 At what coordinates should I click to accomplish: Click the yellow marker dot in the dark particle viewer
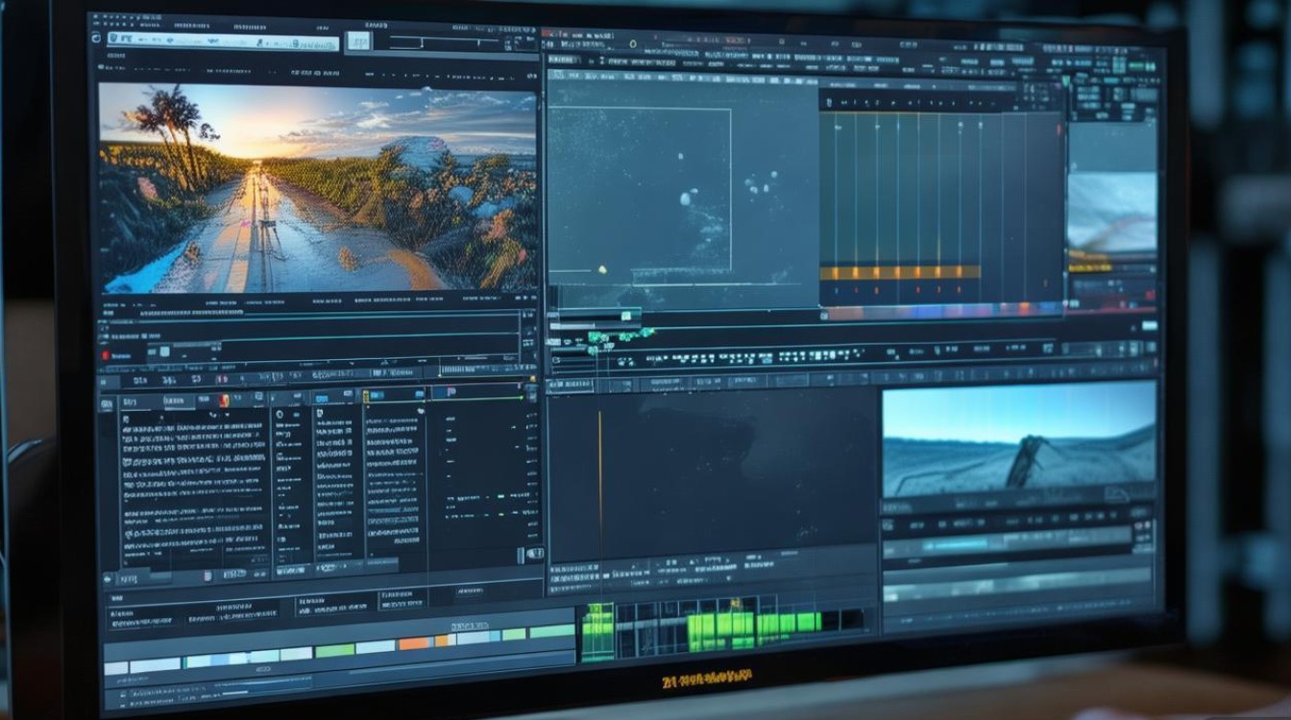602,270
